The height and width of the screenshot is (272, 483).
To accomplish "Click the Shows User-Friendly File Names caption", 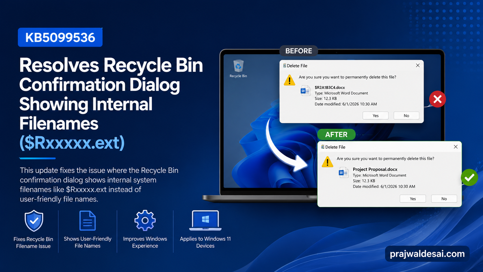I will coord(88,242).
